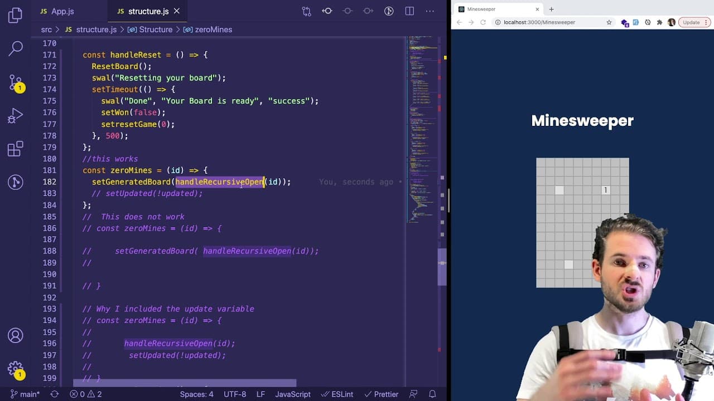Open the editor More Actions ellipsis menu

point(430,11)
